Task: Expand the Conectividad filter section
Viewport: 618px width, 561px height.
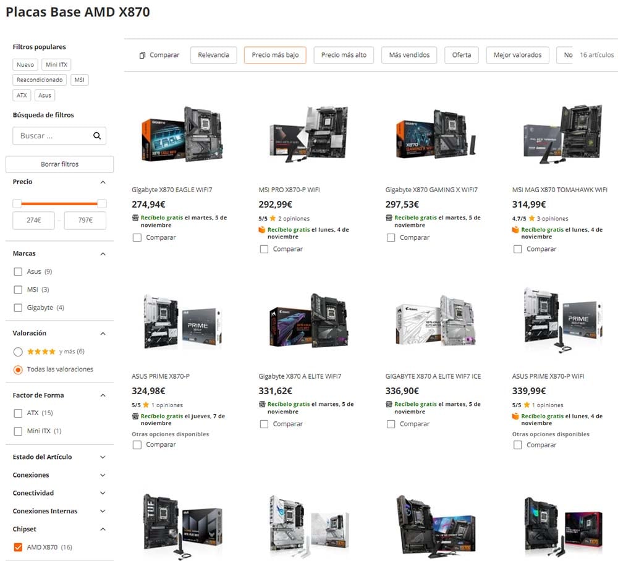Action: click(x=103, y=493)
